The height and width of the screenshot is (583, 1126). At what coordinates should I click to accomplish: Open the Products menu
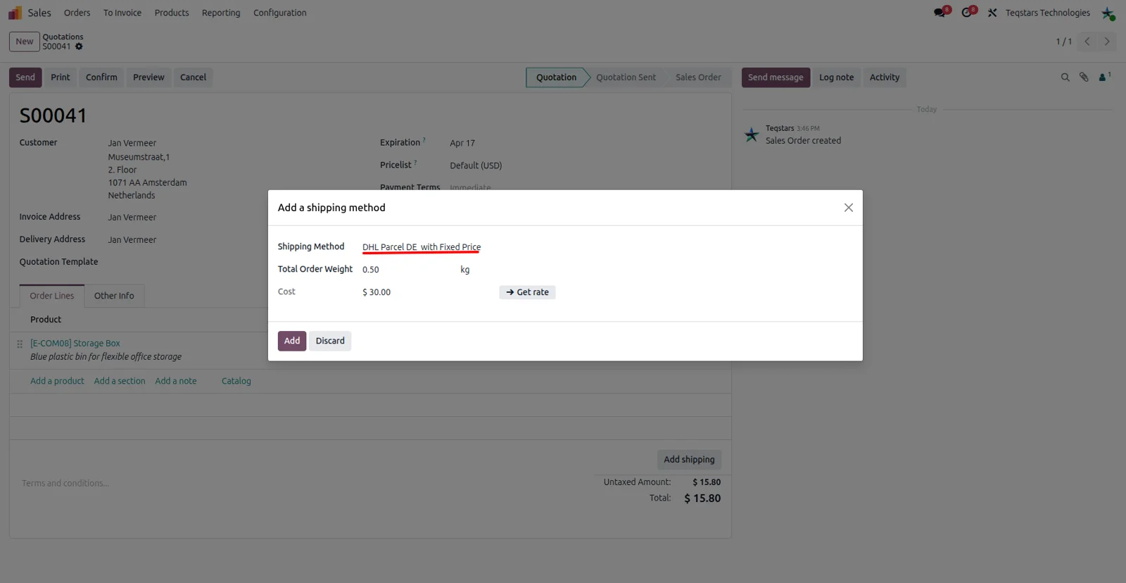pyautogui.click(x=172, y=13)
